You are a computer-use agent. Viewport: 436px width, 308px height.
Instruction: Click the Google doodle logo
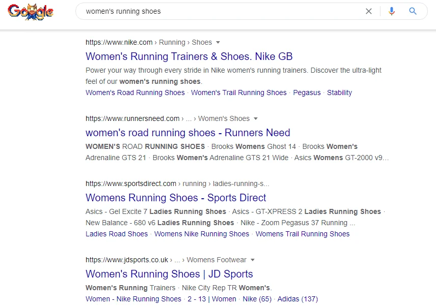pyautogui.click(x=31, y=12)
